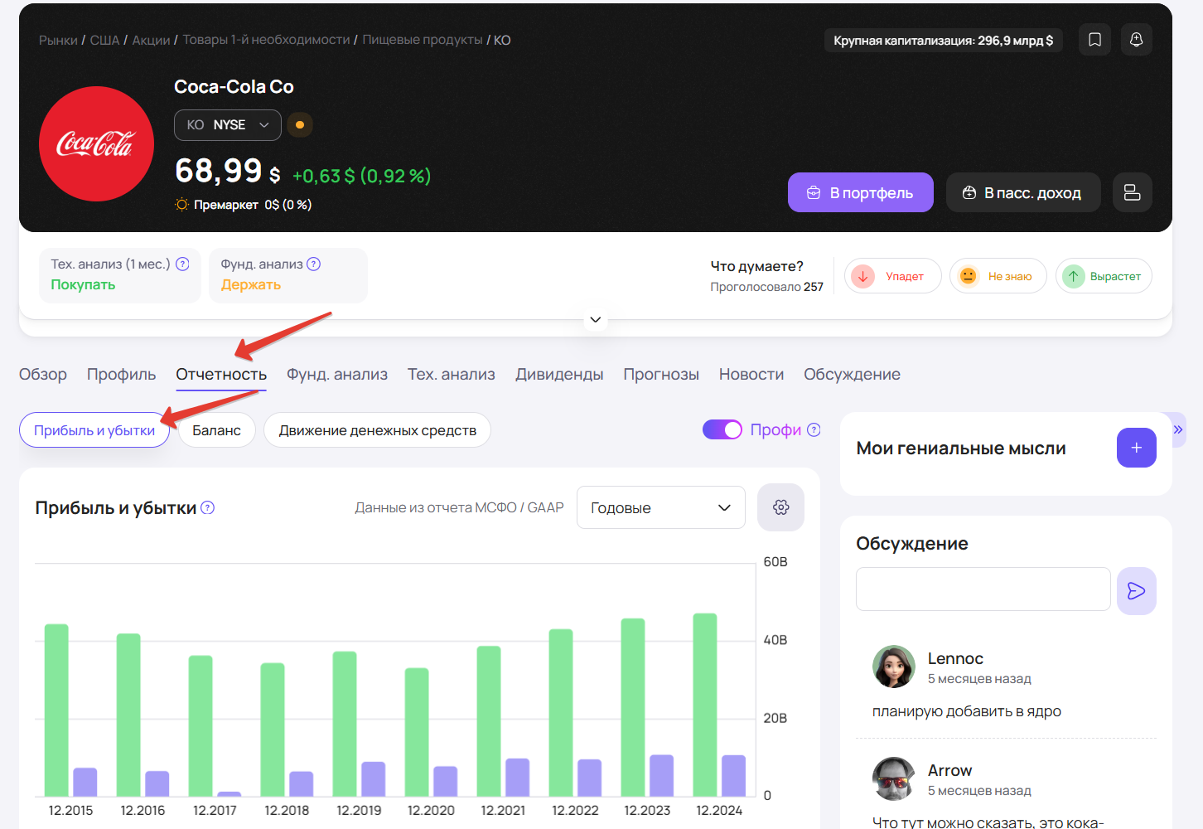The width and height of the screenshot is (1203, 829).
Task: Click Пищевые продукты breadcrumb
Action: click(x=423, y=40)
